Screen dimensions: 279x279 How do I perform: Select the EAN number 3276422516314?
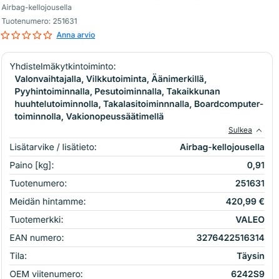click(230, 238)
